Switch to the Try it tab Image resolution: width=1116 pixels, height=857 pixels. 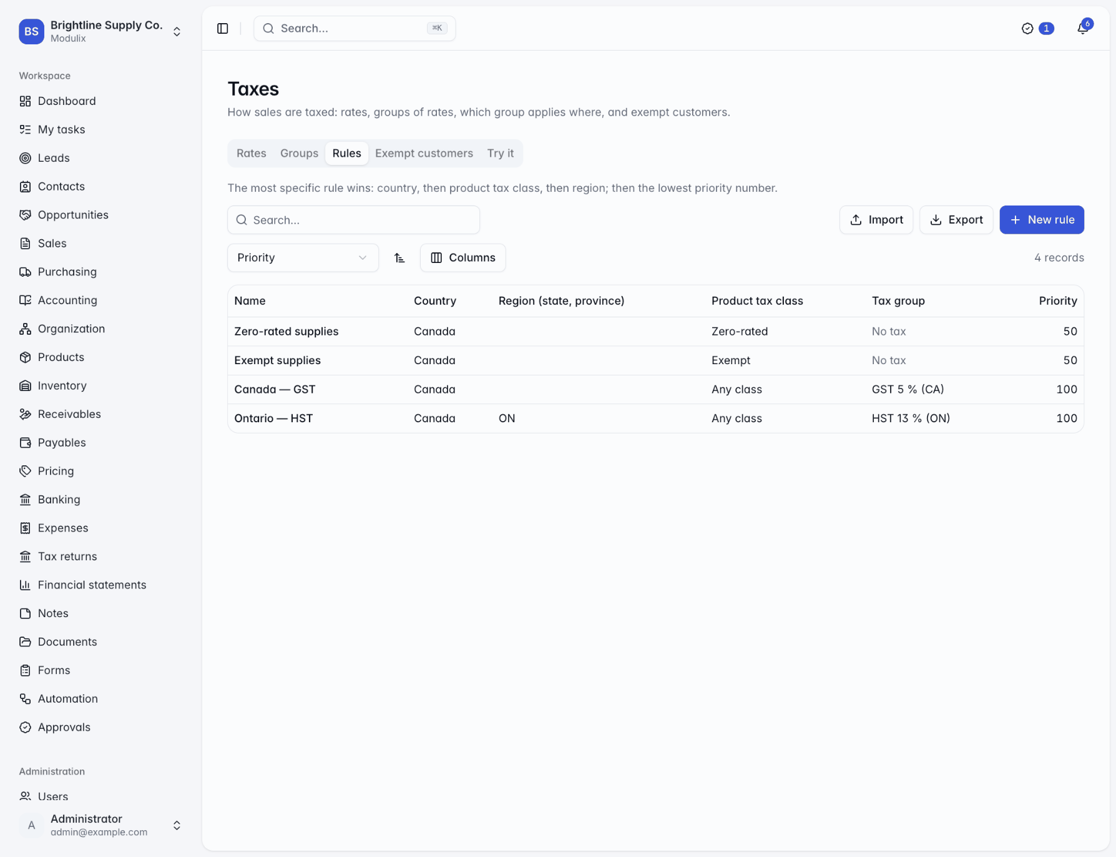(501, 153)
